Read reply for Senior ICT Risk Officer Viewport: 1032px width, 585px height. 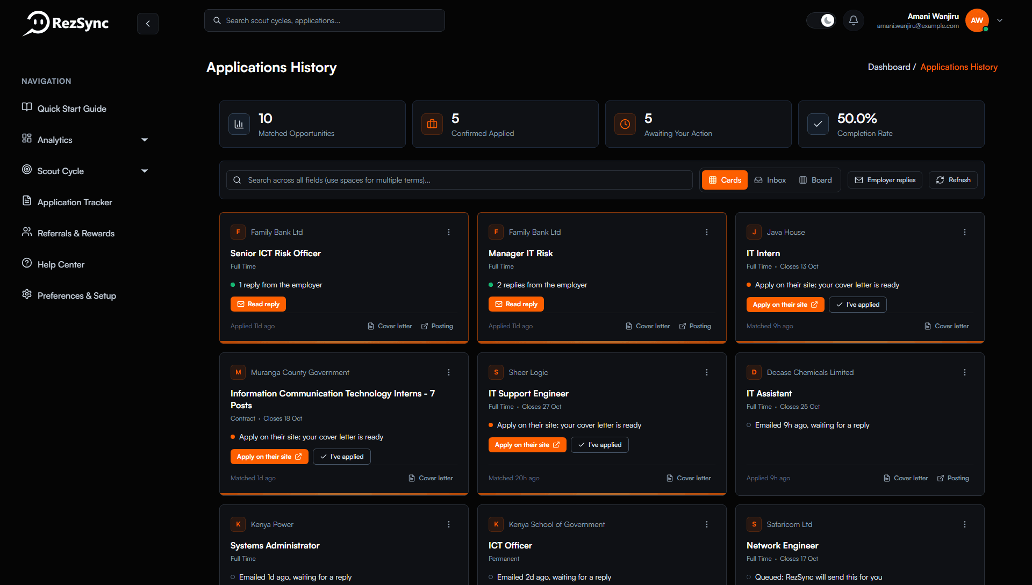258,304
